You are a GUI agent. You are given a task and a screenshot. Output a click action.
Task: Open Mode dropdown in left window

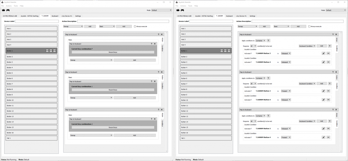[162, 10]
